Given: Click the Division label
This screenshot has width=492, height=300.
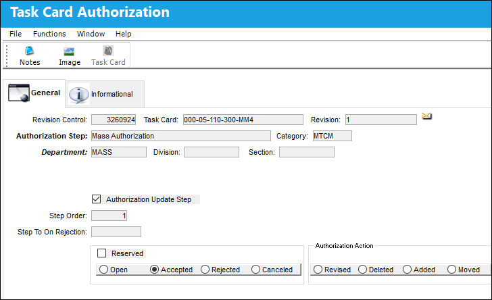Looking at the screenshot, I should click(167, 152).
